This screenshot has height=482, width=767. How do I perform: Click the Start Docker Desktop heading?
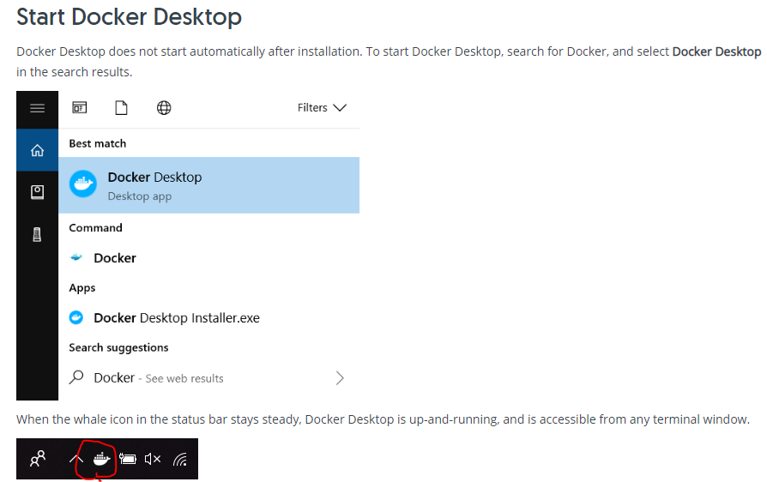click(x=130, y=16)
